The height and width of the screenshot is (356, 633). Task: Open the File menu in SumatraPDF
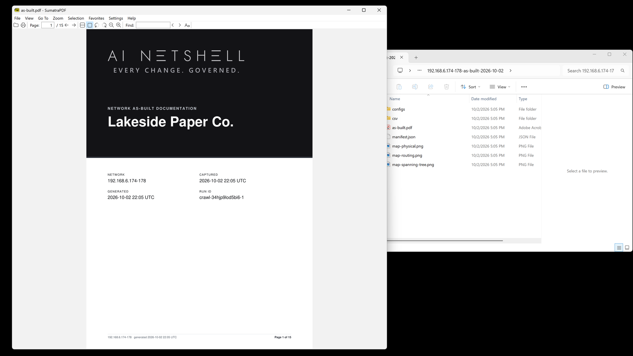(x=17, y=18)
